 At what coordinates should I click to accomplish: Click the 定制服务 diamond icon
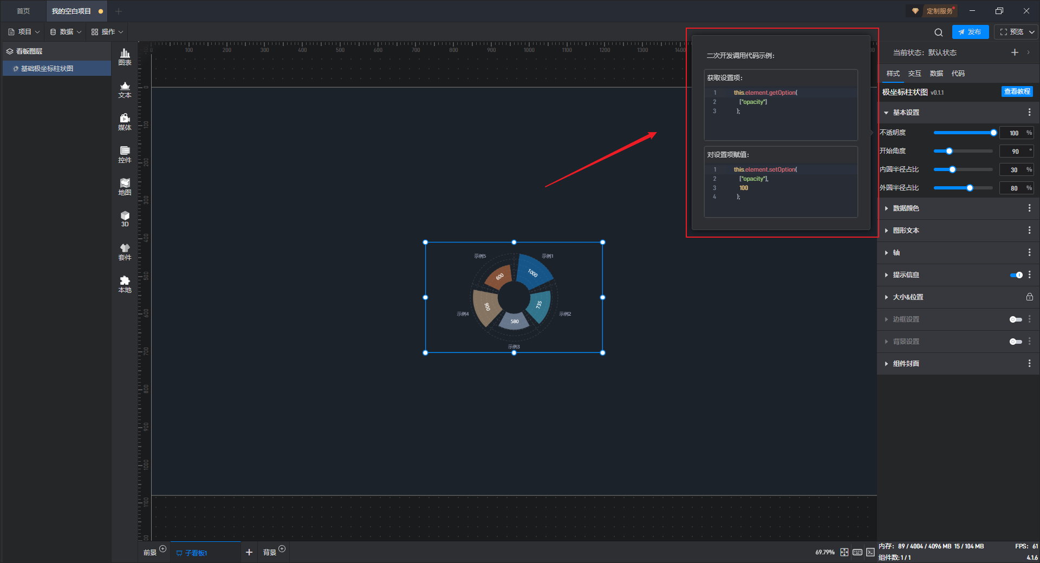tap(915, 11)
